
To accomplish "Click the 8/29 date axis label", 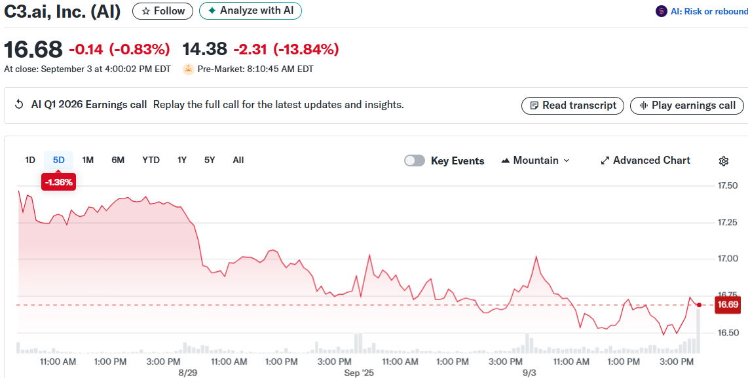I will coord(188,373).
